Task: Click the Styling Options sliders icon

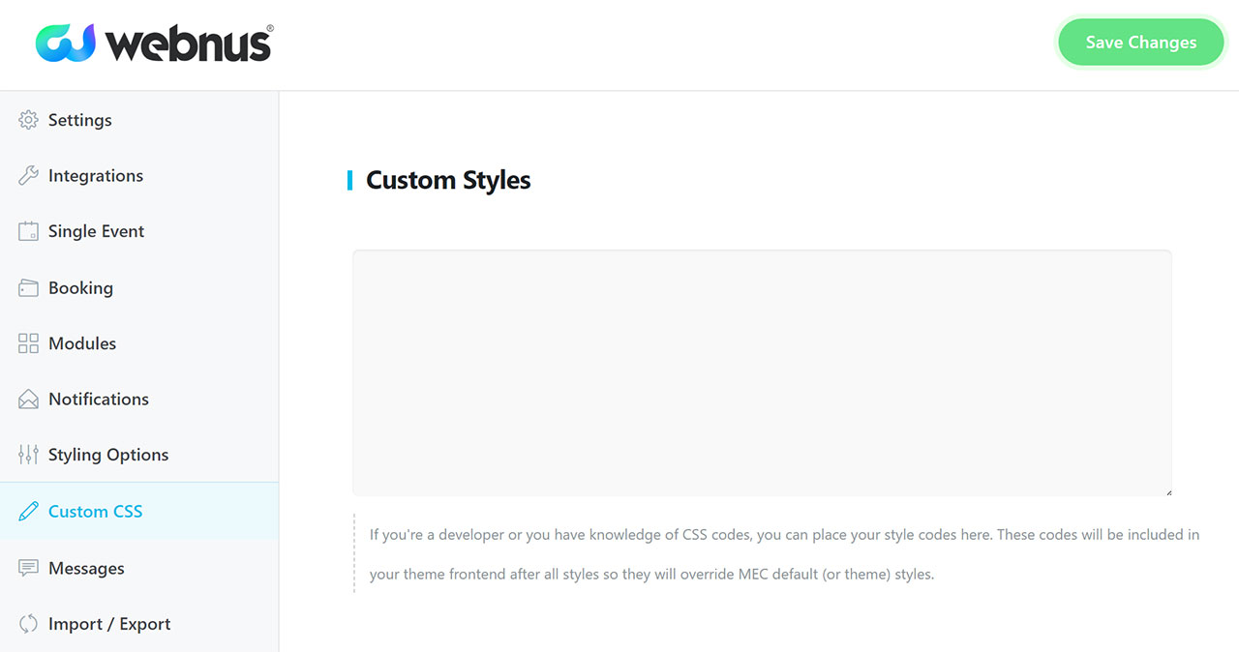Action: click(x=28, y=455)
